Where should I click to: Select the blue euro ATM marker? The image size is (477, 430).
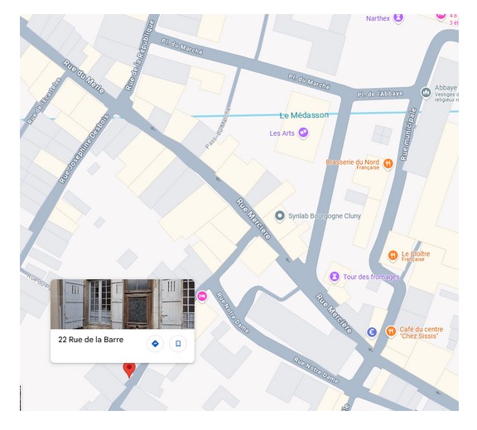click(372, 332)
